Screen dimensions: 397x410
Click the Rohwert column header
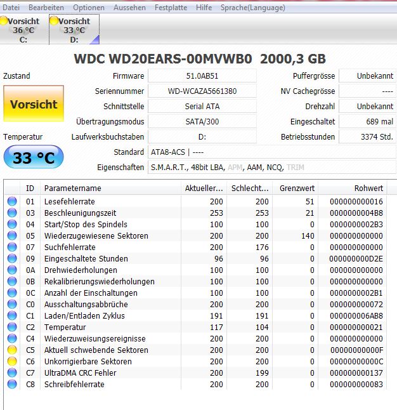[353, 188]
